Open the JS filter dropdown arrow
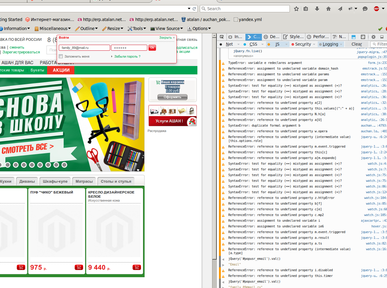The width and height of the screenshot is (387, 288). [286, 44]
